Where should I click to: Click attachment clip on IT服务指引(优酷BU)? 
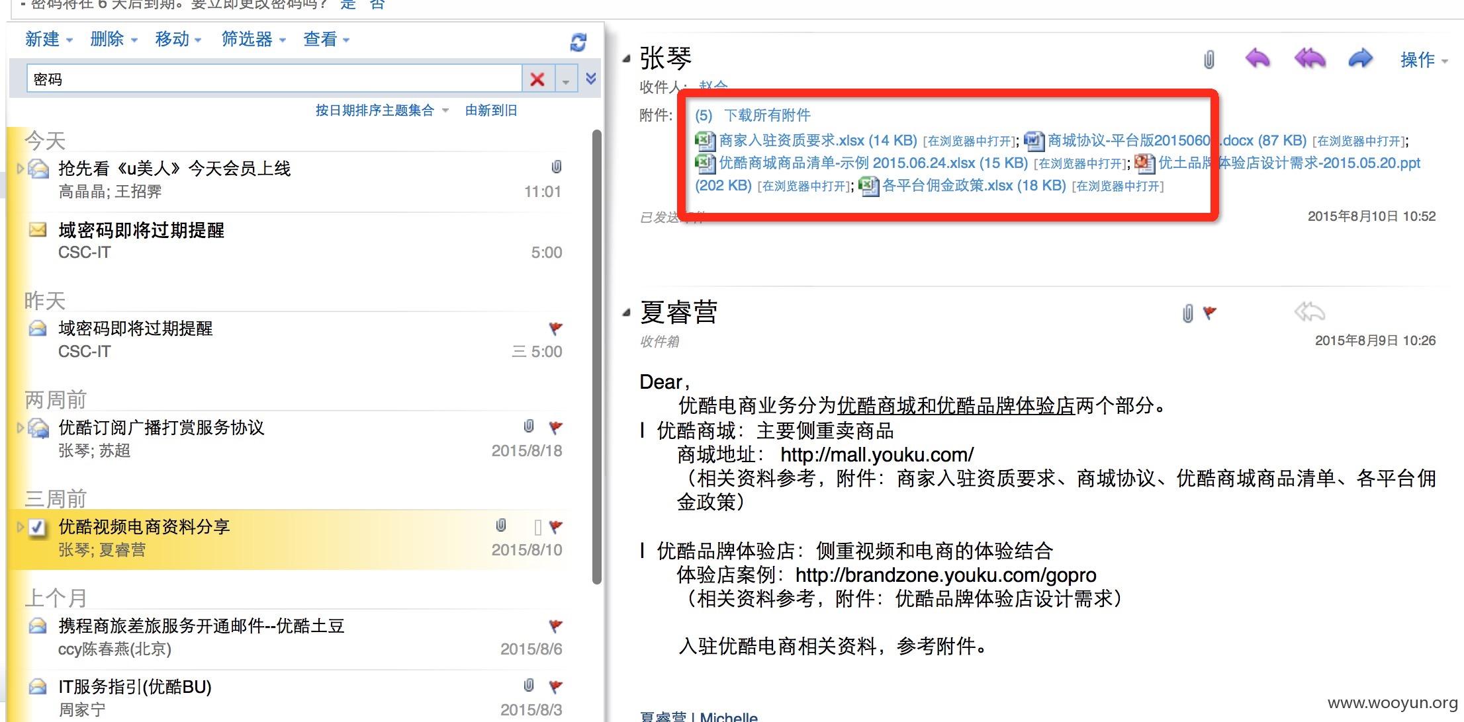point(529,685)
